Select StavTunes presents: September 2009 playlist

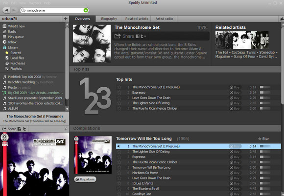[35, 98]
